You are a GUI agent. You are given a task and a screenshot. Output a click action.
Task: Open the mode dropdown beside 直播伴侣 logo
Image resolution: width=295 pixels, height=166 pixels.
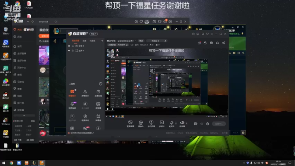point(94,34)
